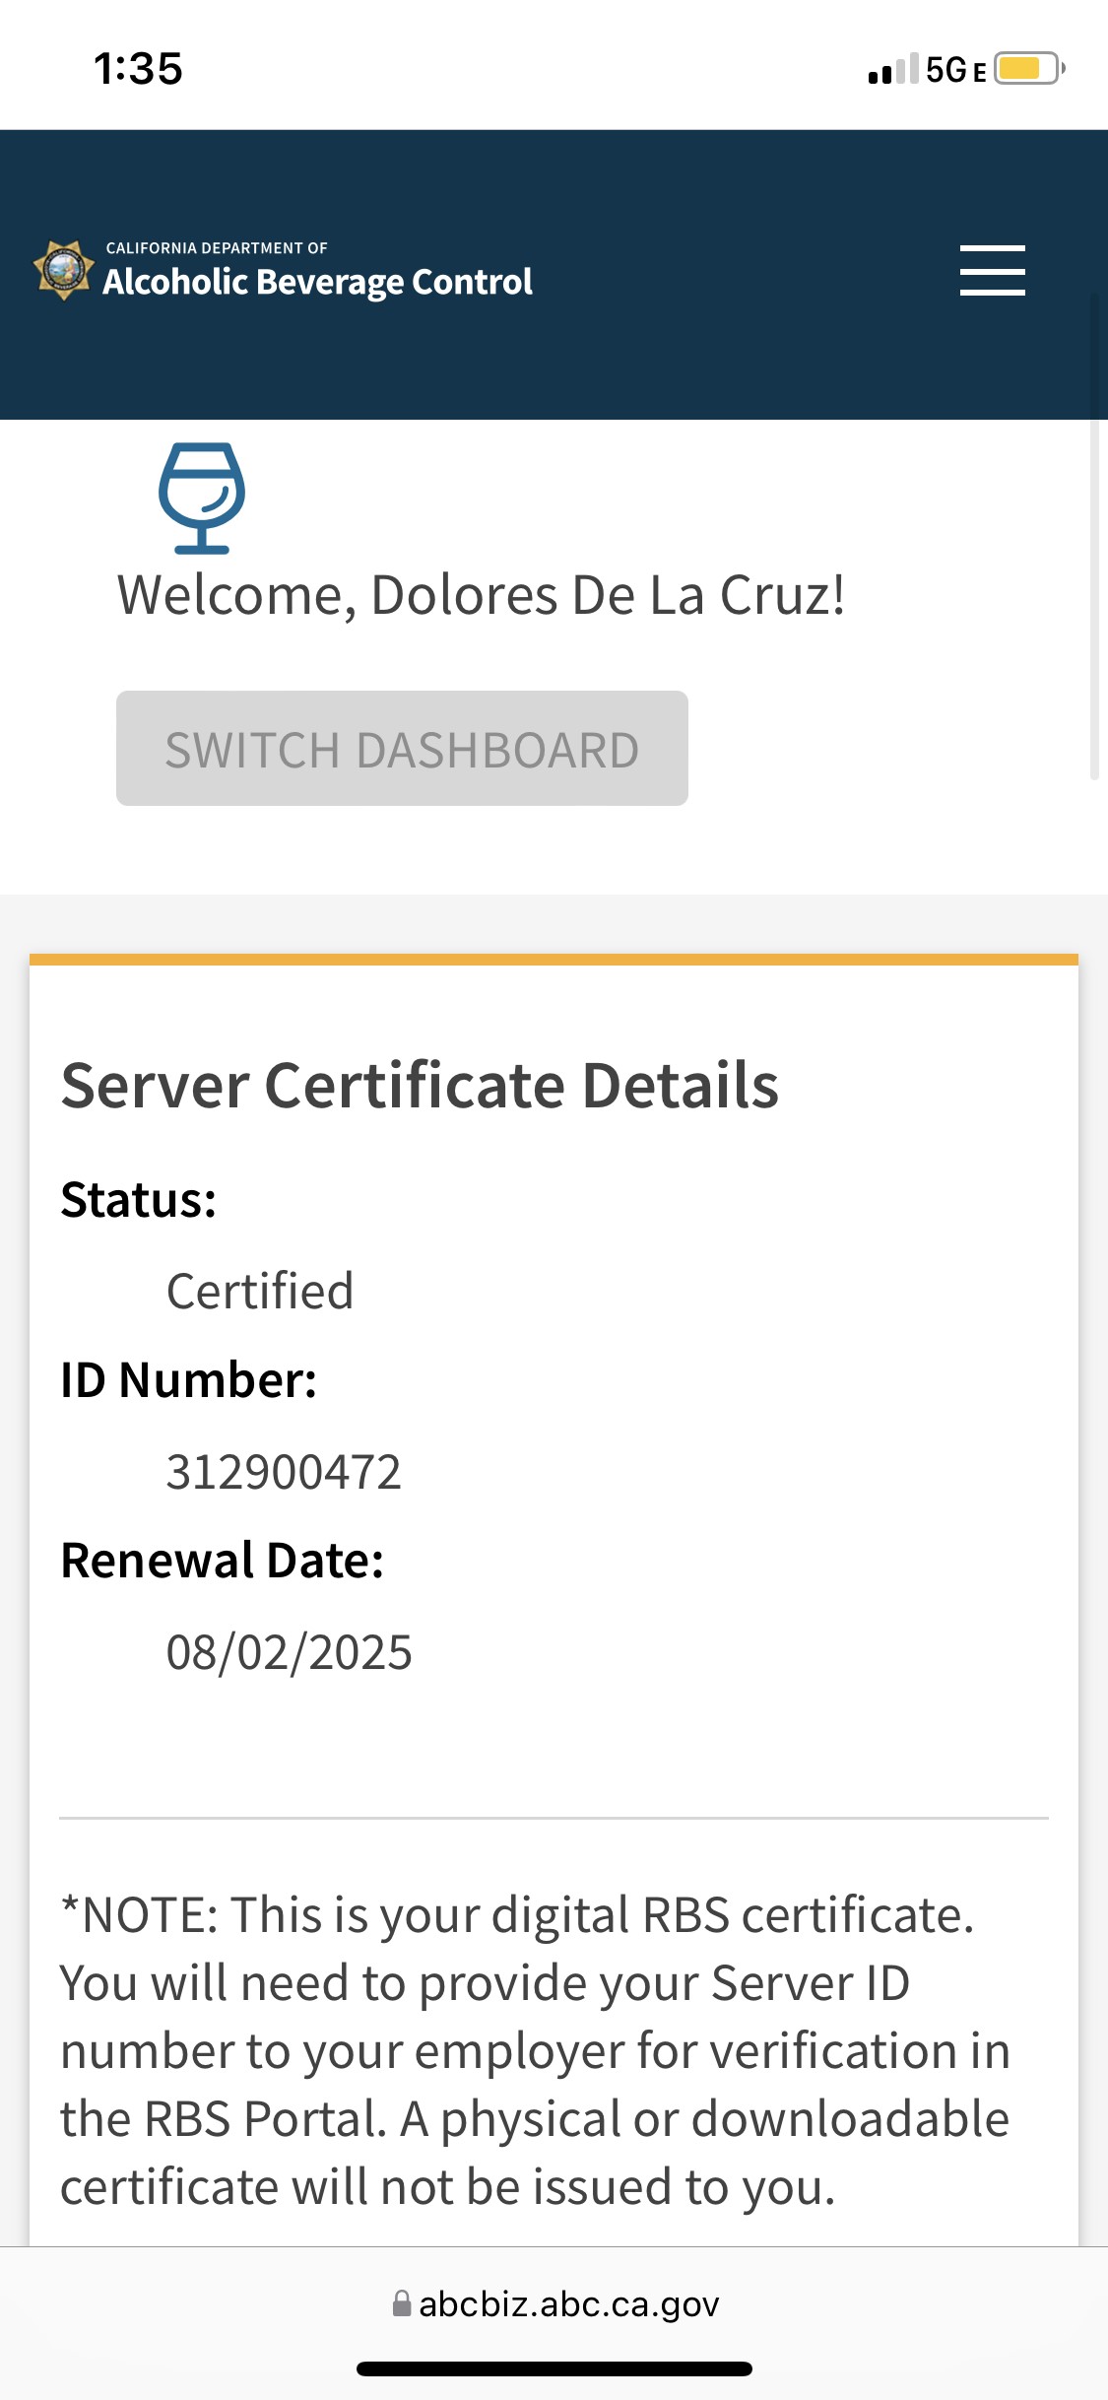Select the ID number 312900472
Image resolution: width=1108 pixels, height=2400 pixels.
click(x=284, y=1472)
